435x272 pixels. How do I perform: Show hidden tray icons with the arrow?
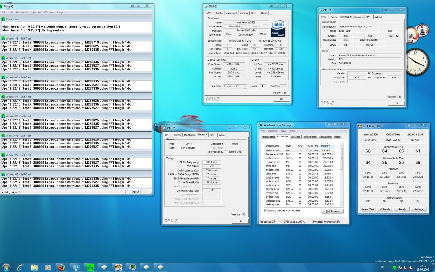click(389, 268)
